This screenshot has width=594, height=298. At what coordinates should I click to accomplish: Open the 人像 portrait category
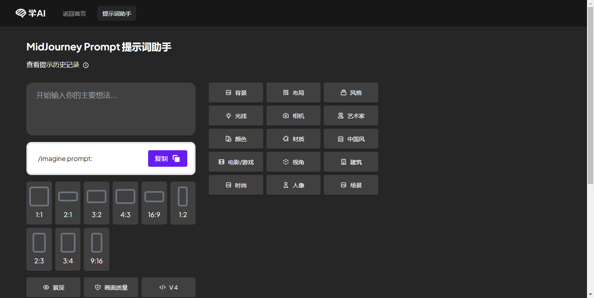(x=293, y=185)
